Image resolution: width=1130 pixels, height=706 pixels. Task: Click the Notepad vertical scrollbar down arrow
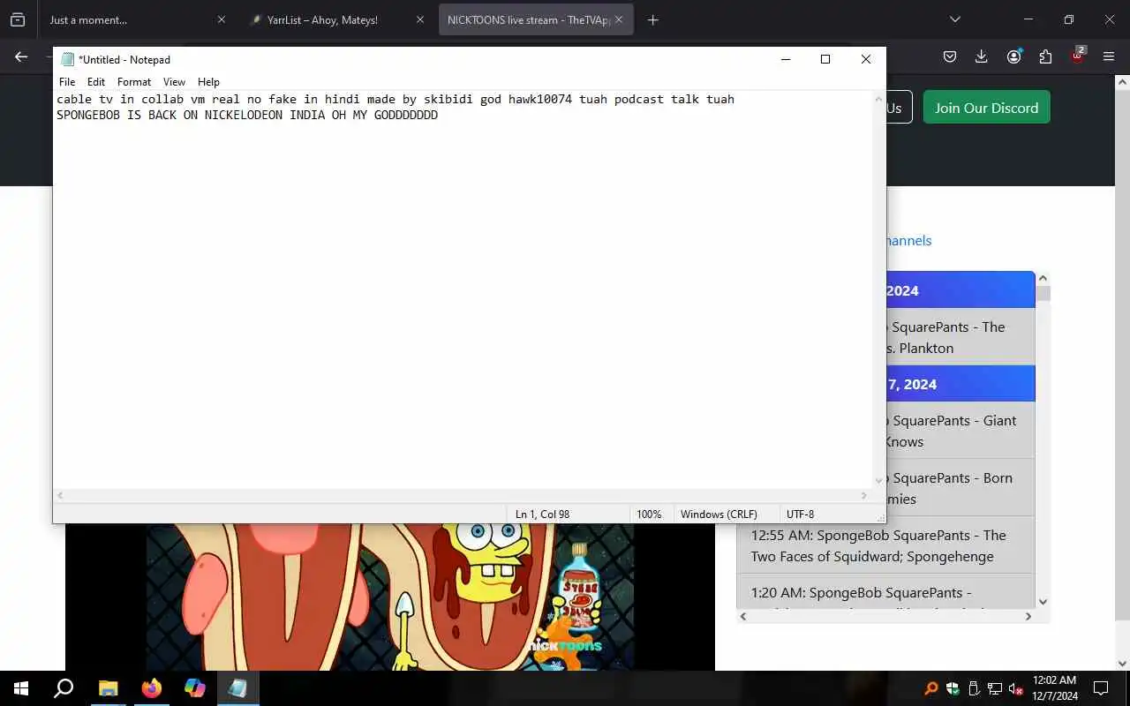coord(878,481)
